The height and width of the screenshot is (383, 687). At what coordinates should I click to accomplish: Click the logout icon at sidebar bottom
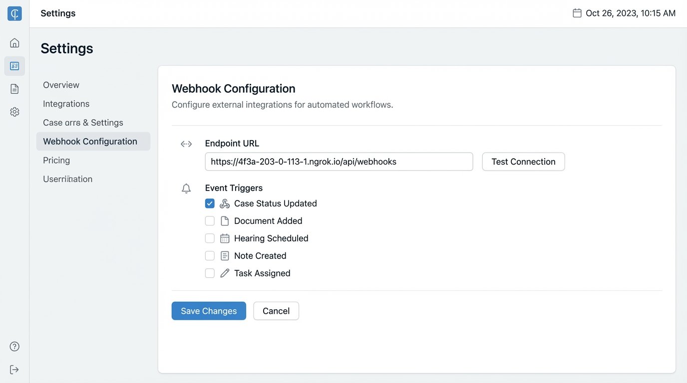tap(14, 370)
